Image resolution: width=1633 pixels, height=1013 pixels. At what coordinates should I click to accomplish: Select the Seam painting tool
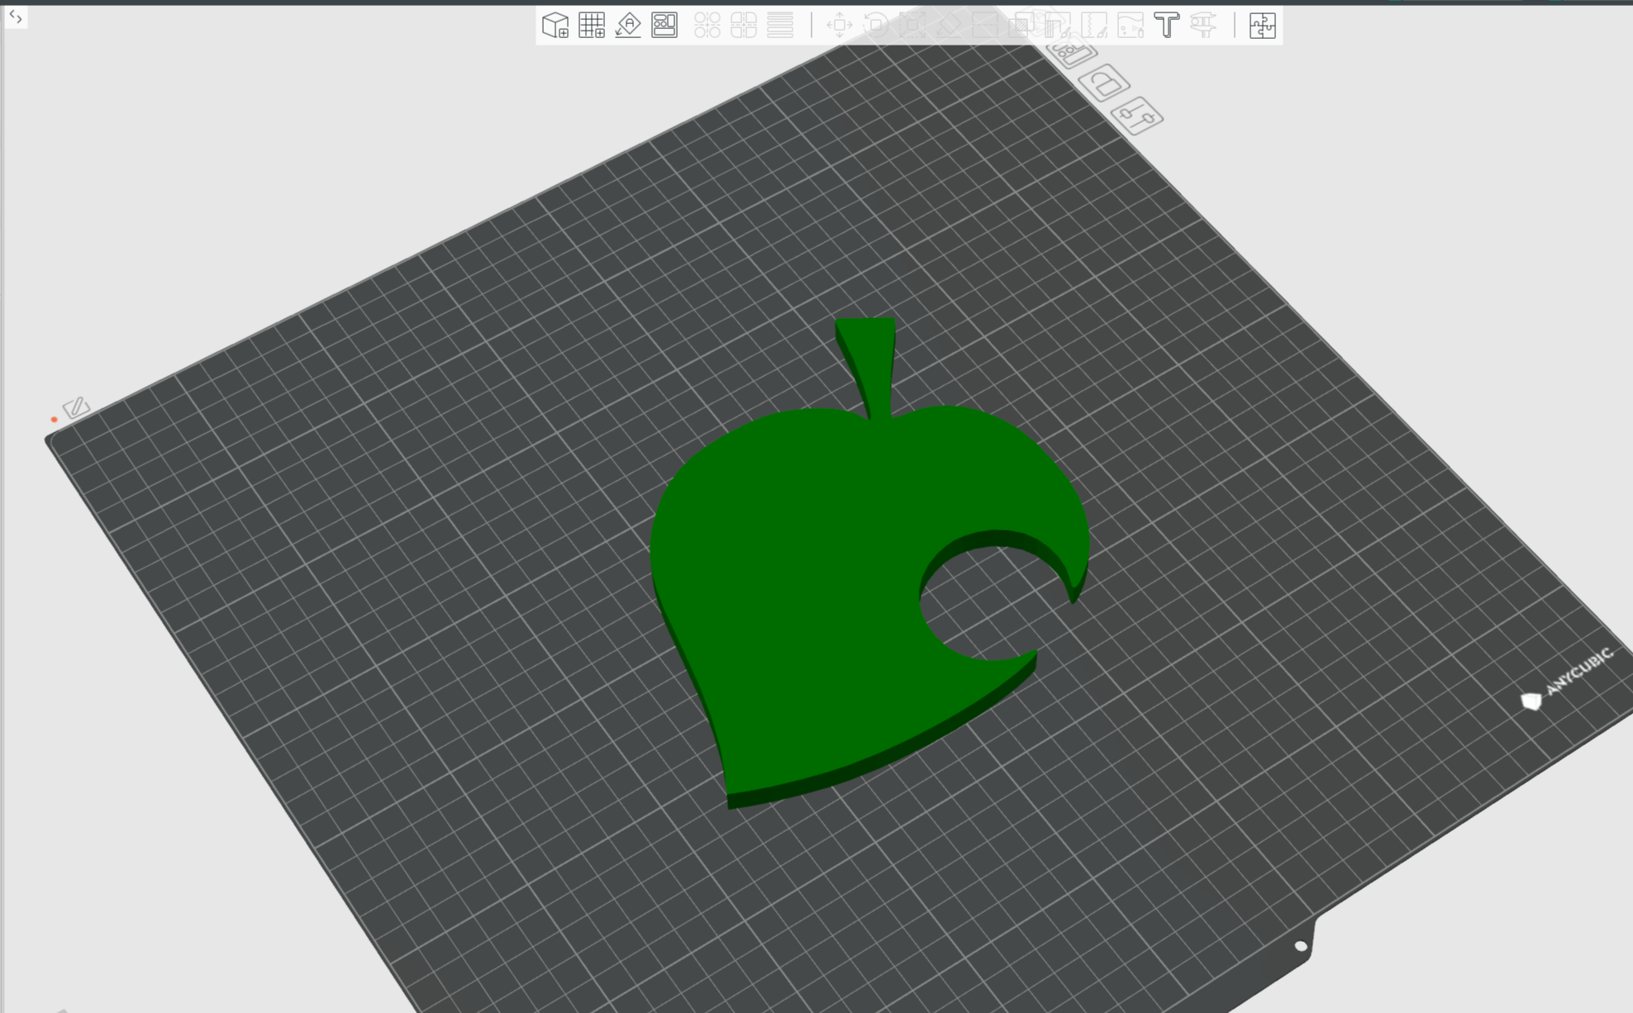(1094, 25)
